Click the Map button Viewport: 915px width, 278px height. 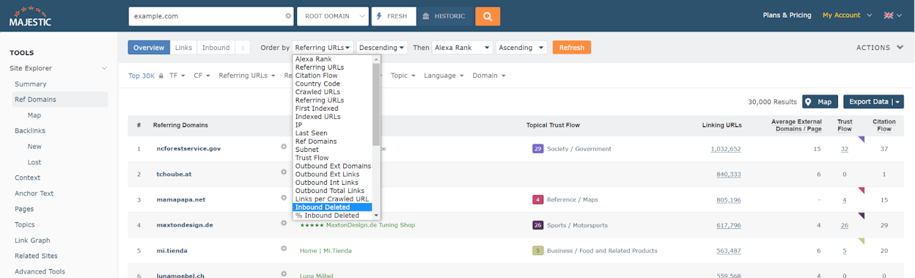click(820, 102)
